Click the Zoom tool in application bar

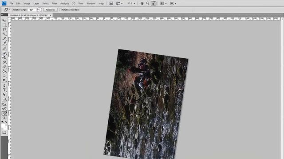(x=148, y=3)
